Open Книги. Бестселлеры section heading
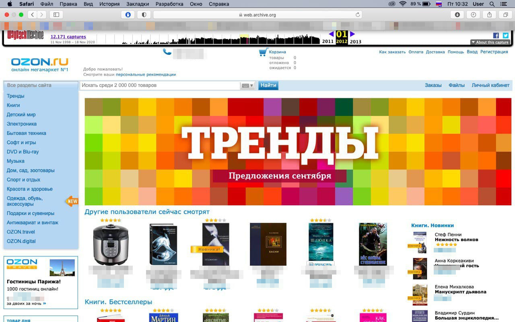515x322 pixels. coord(118,302)
